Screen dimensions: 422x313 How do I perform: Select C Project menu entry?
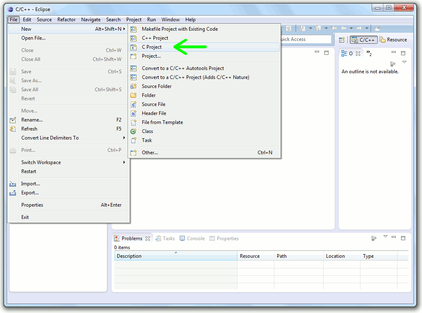point(204,47)
